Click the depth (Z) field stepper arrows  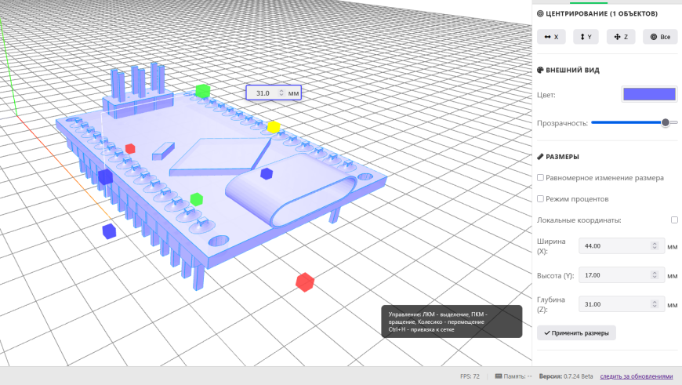click(654, 304)
